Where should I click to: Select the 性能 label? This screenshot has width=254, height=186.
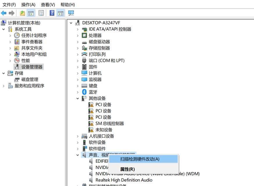tap(26, 61)
